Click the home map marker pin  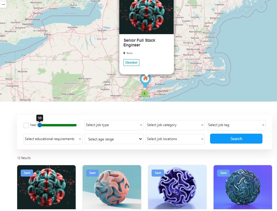tap(145, 80)
